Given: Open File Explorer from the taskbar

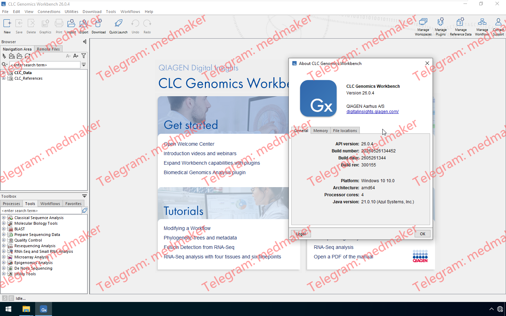Looking at the screenshot, I should [26, 309].
